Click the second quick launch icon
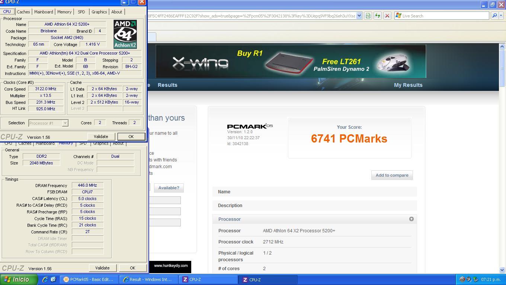This screenshot has width=506, height=285. click(x=53, y=279)
